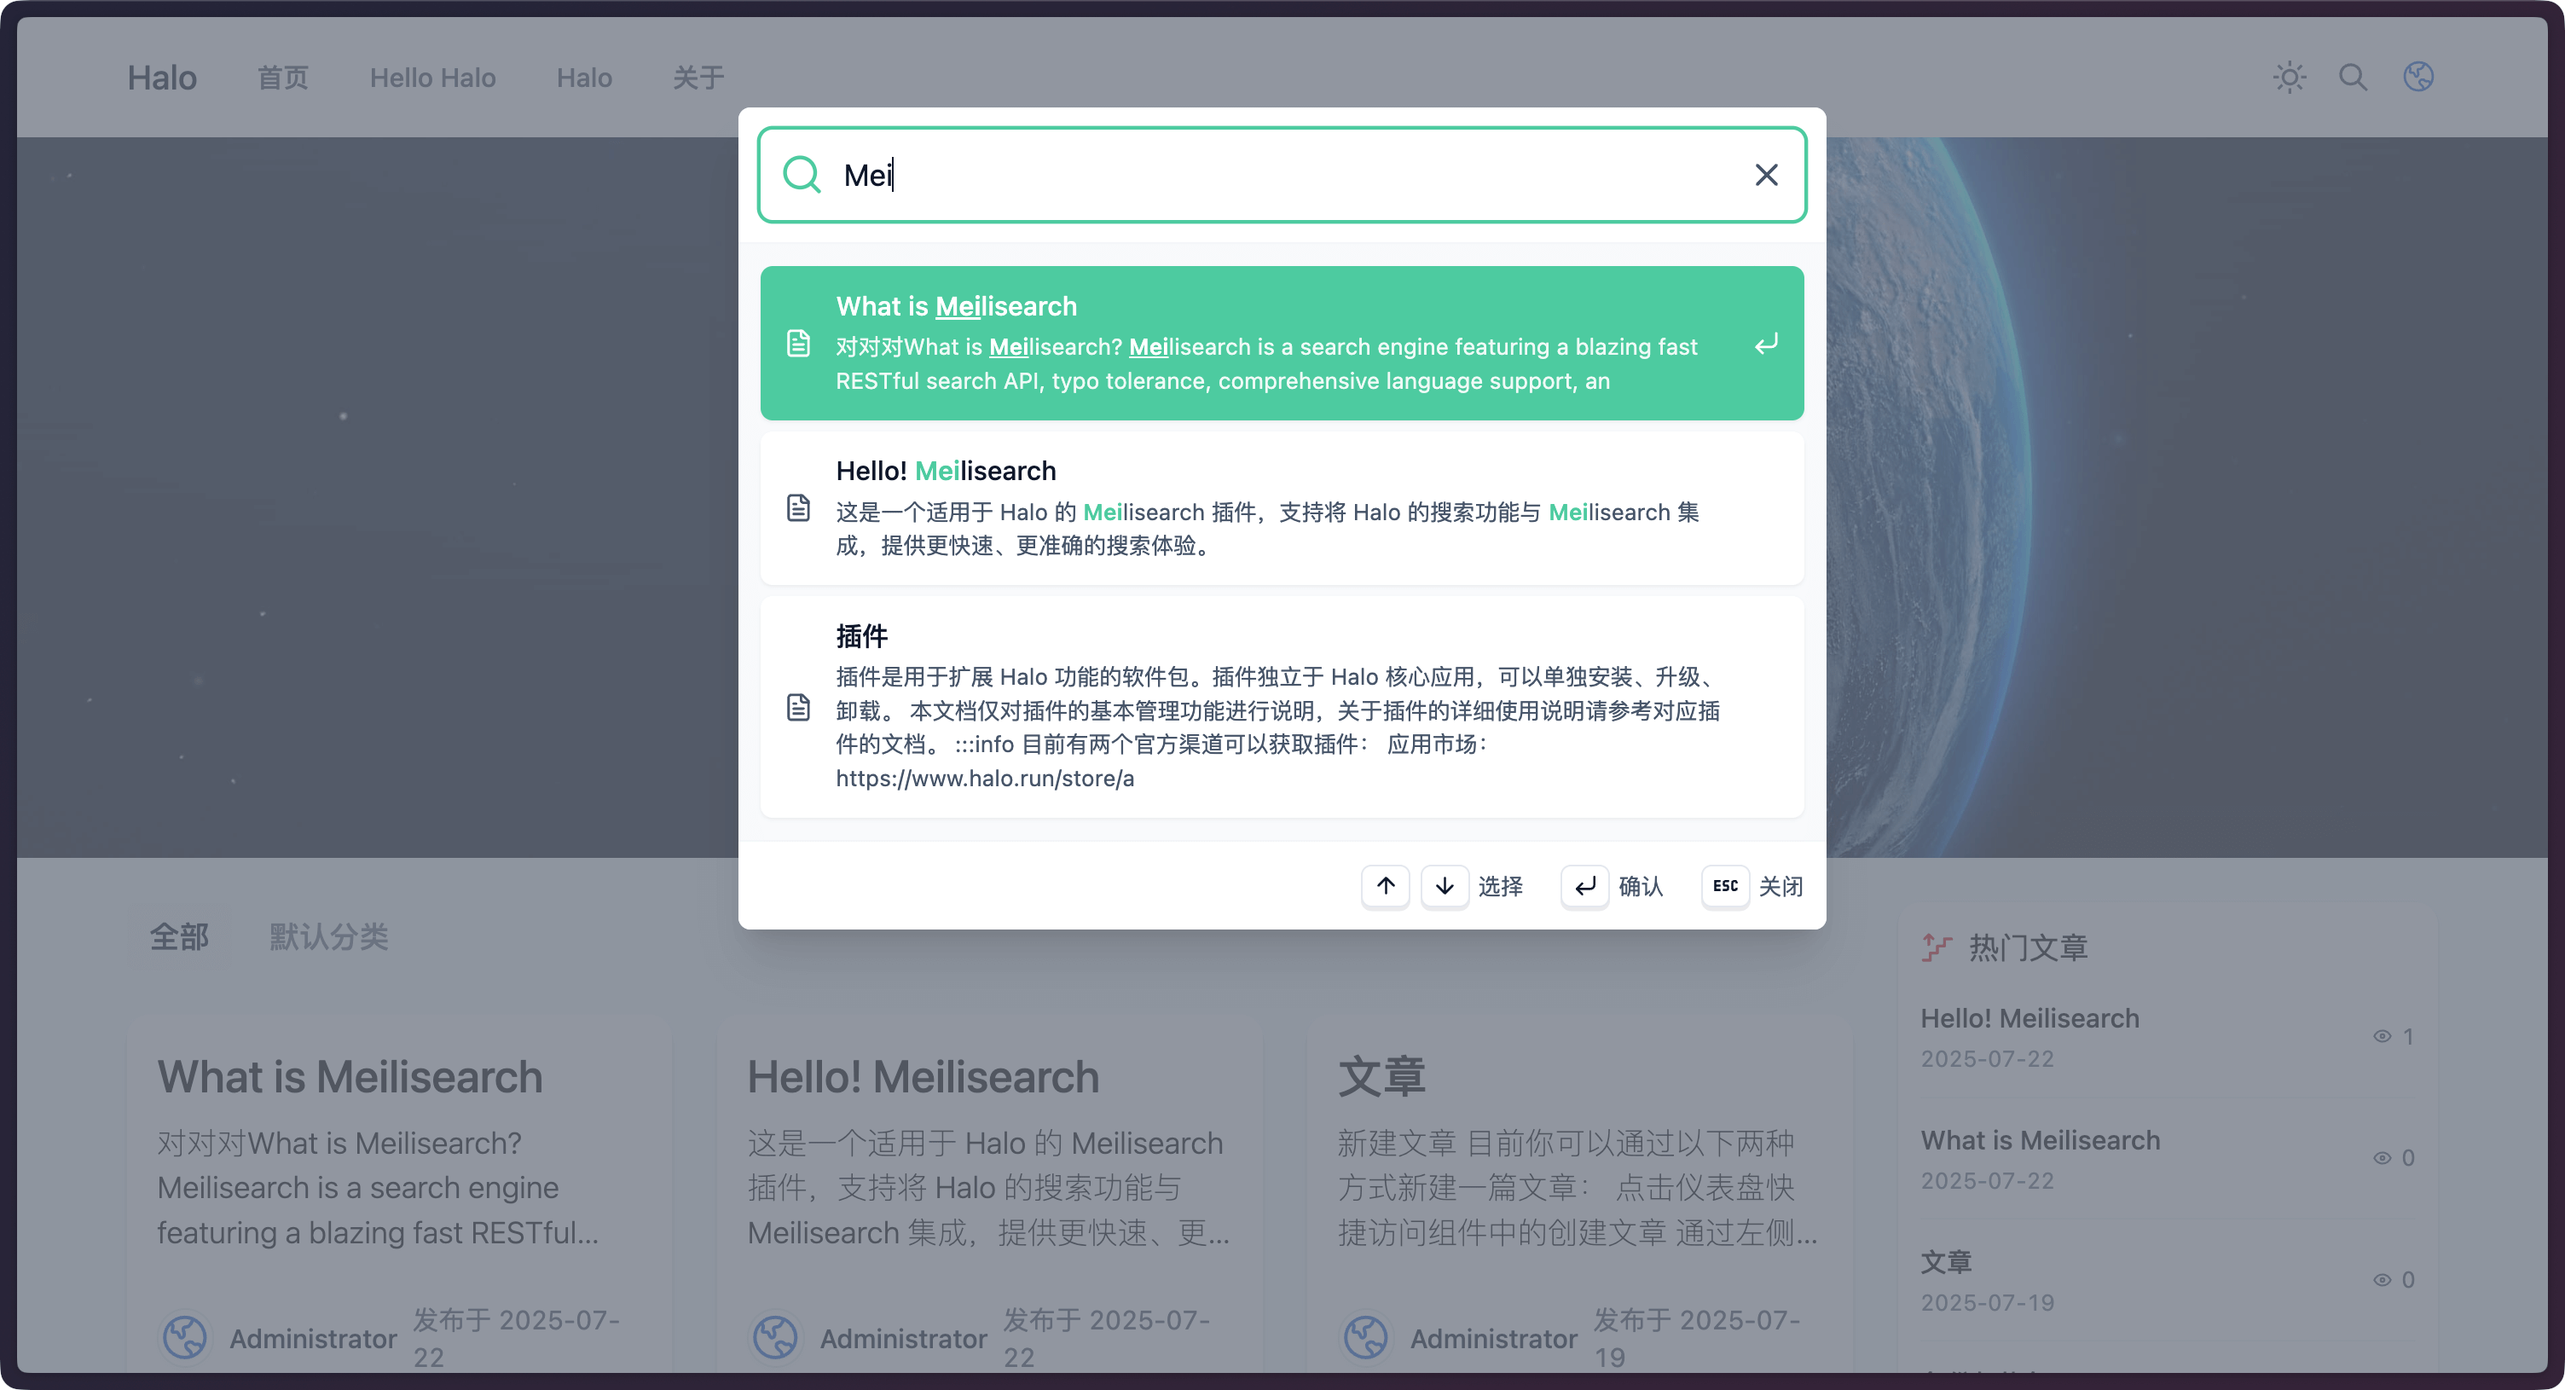Click the ESC close key badge
Image resolution: width=2565 pixels, height=1390 pixels.
[1724, 886]
